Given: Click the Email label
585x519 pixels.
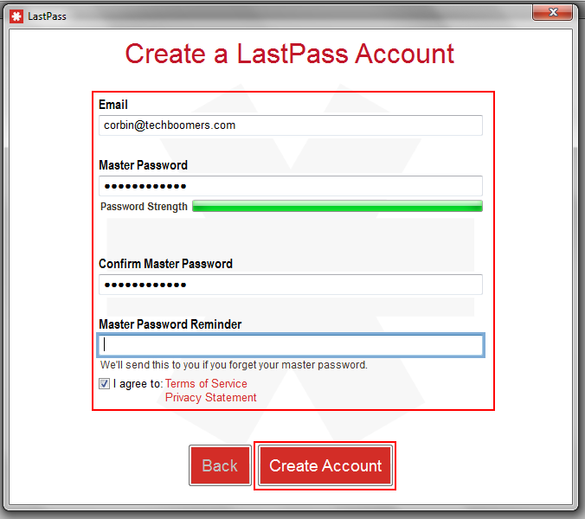Looking at the screenshot, I should click(x=113, y=105).
